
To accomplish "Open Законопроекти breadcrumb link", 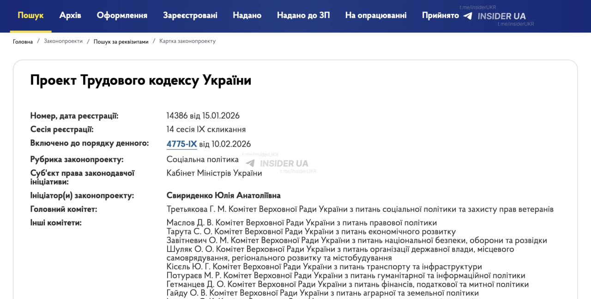I will tap(63, 41).
